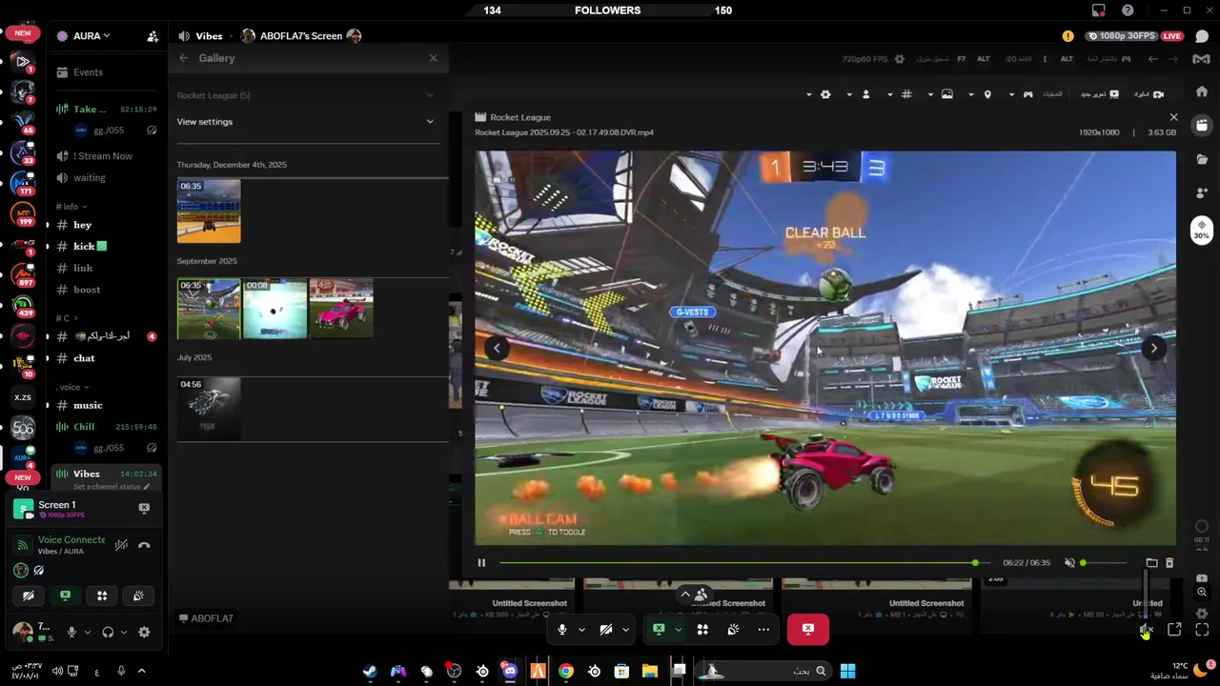
Task: Open the July 04:56 clip thumbnail
Action: (x=209, y=409)
